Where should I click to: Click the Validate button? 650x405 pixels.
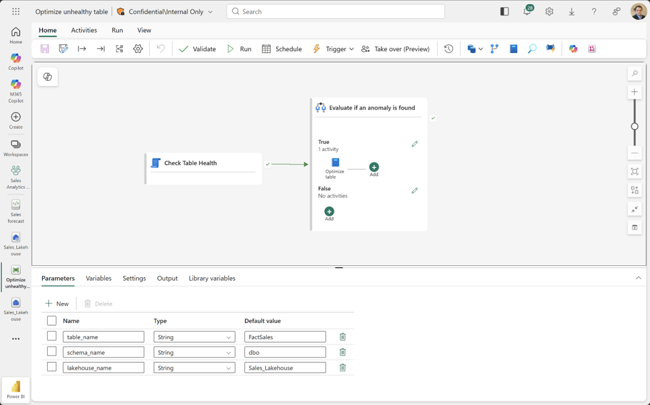coord(197,49)
